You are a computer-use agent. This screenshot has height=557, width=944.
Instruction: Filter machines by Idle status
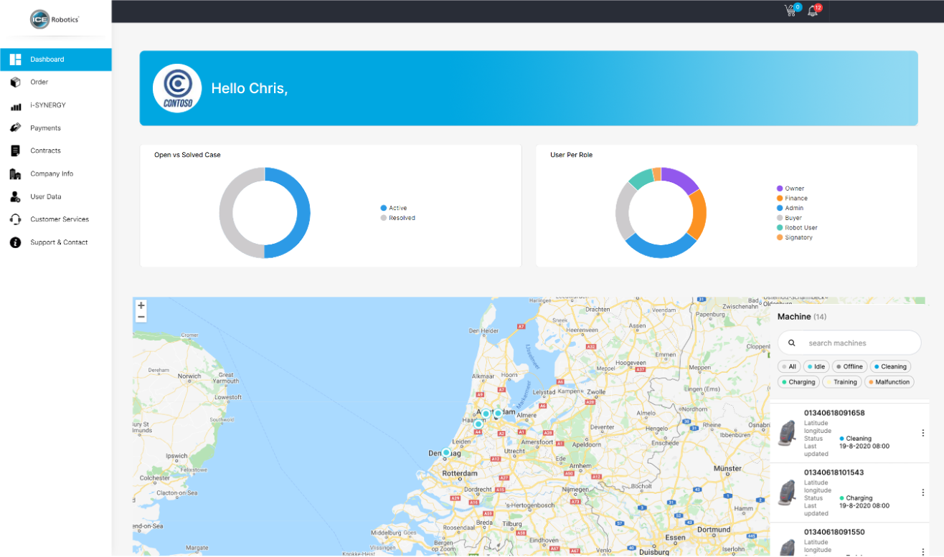(x=816, y=366)
